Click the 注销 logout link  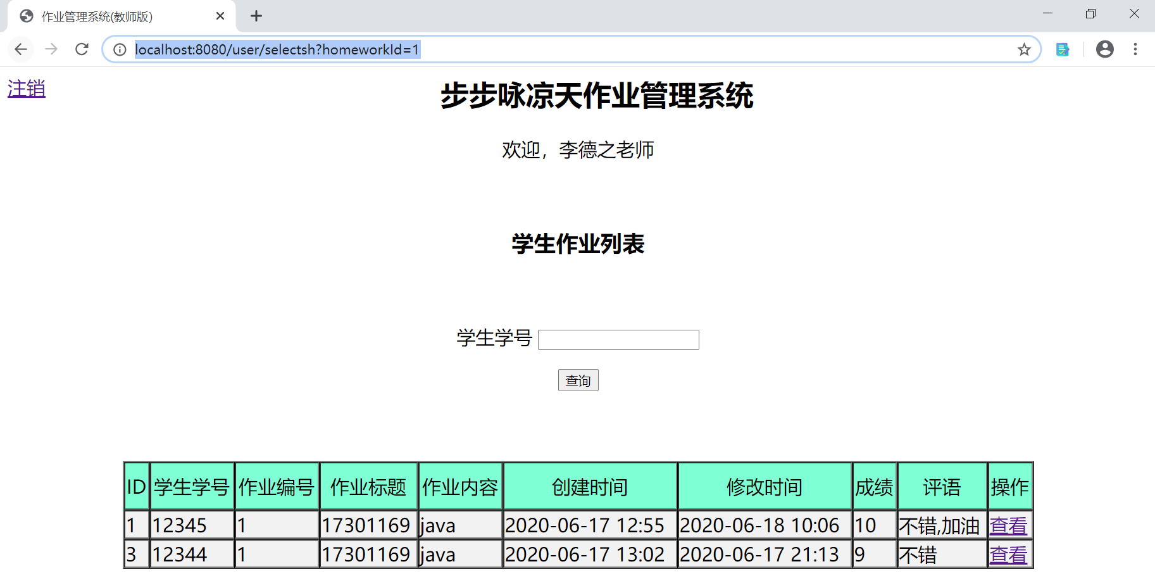click(27, 89)
